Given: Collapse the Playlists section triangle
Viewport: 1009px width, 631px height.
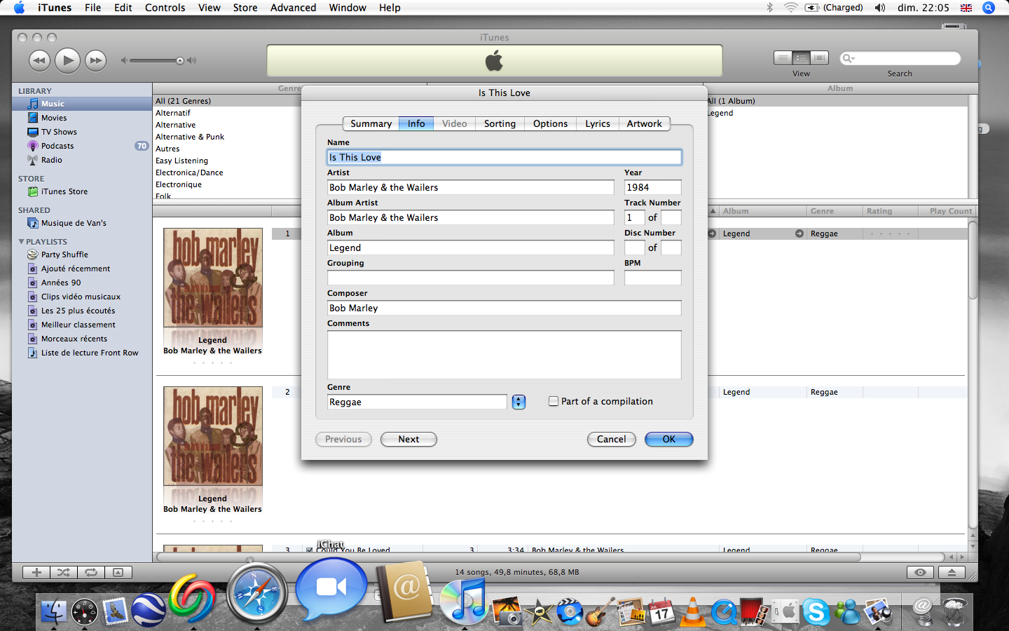Looking at the screenshot, I should [x=21, y=242].
